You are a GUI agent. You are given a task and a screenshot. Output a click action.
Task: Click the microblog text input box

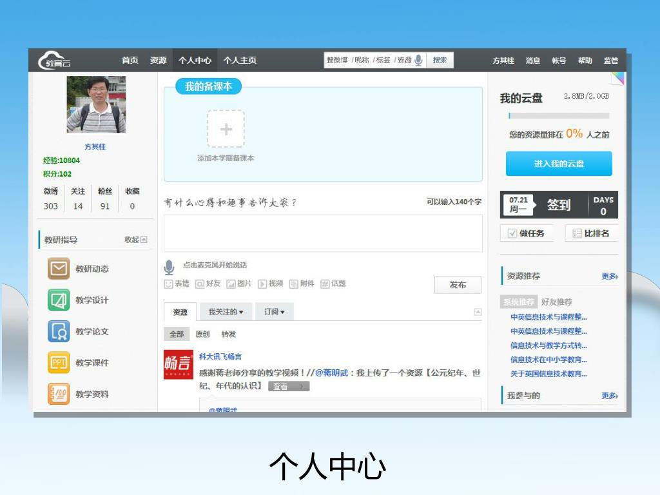pyautogui.click(x=324, y=233)
